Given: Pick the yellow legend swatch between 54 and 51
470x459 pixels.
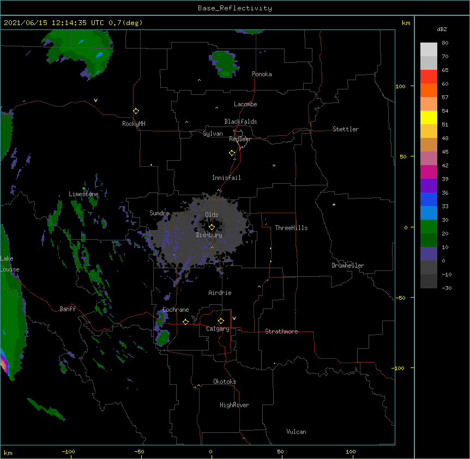Looking at the screenshot, I should (x=429, y=117).
